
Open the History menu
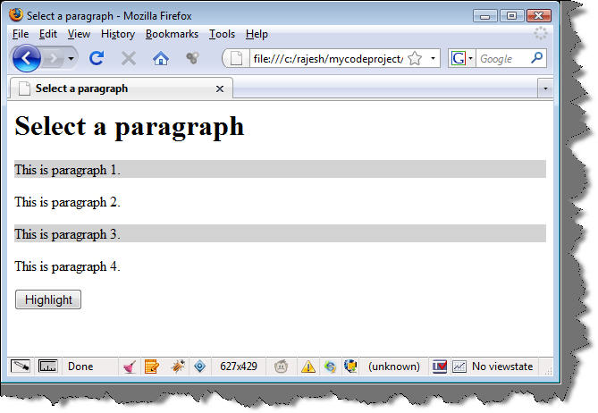coord(118,34)
